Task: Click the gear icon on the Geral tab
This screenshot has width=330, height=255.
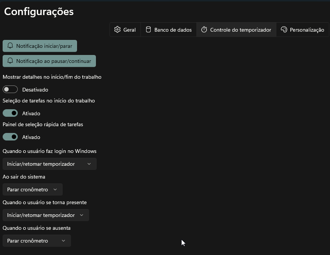Action: [117, 30]
